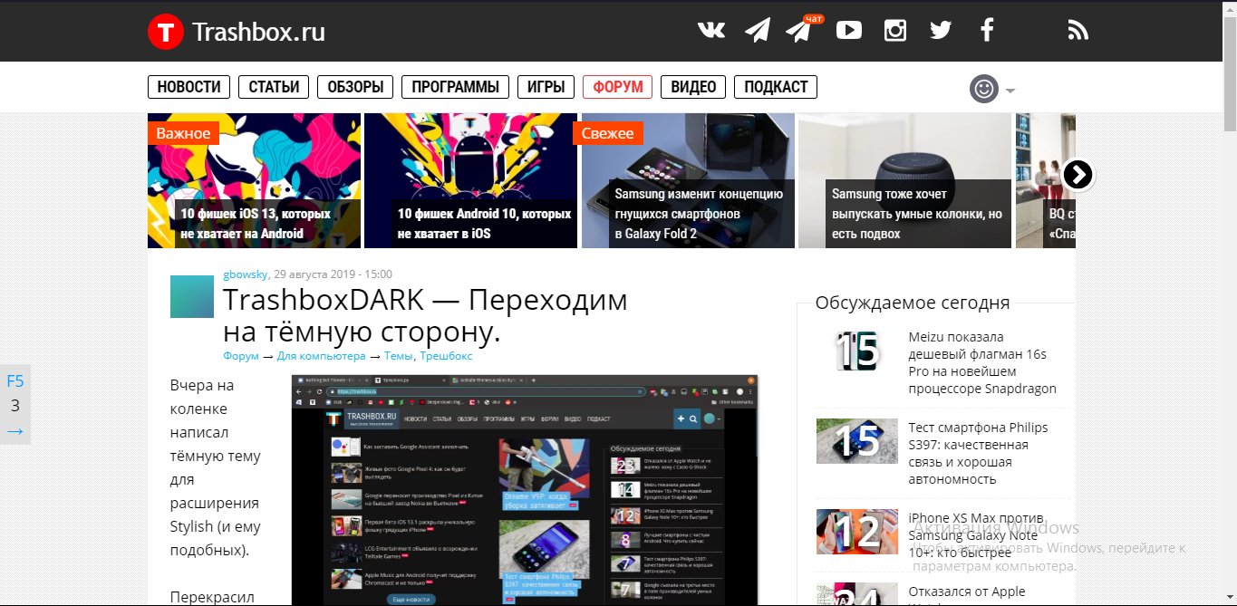
Task: Click iPhone XS Max comparison thumbnail
Action: pyautogui.click(x=857, y=532)
